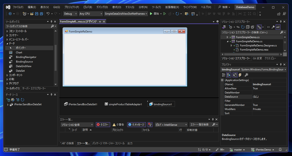This screenshot has width=292, height=156.
Task: Toggle Alphabetical sort in Properties panel
Action: [x=229, y=75]
